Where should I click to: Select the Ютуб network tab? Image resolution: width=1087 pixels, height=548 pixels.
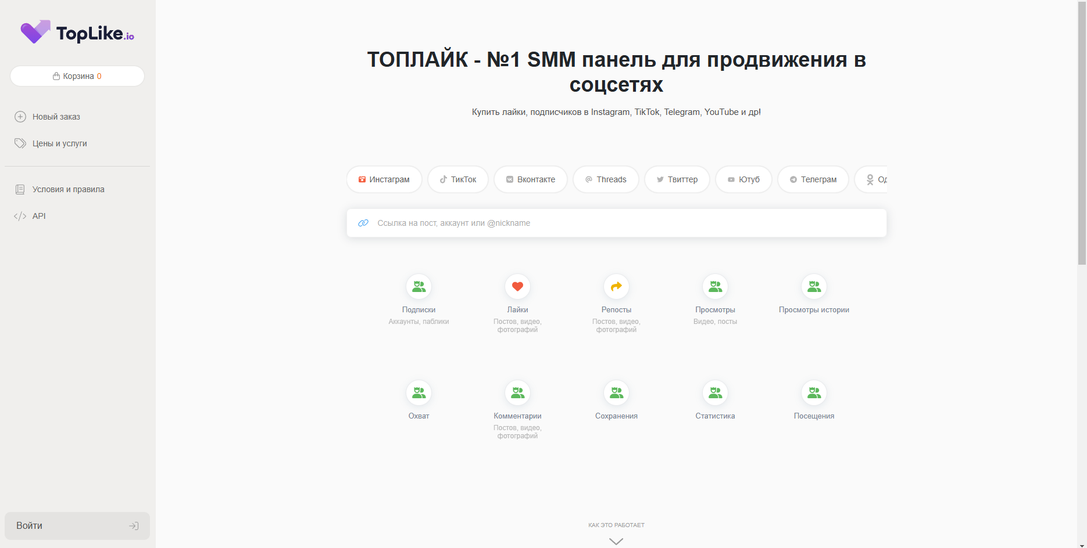(743, 179)
